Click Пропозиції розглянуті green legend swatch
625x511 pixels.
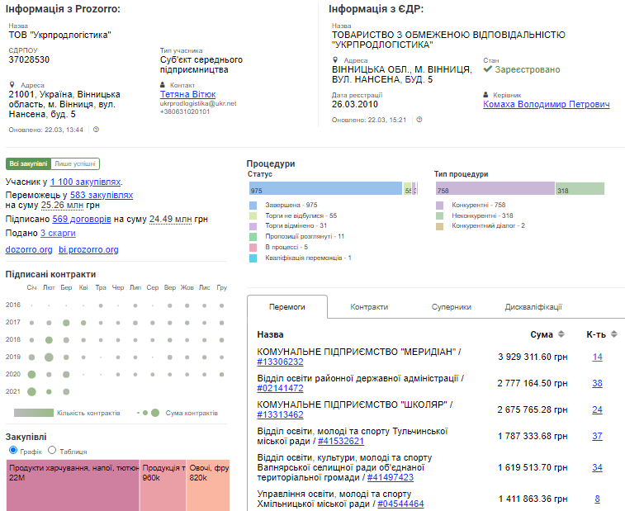click(253, 236)
